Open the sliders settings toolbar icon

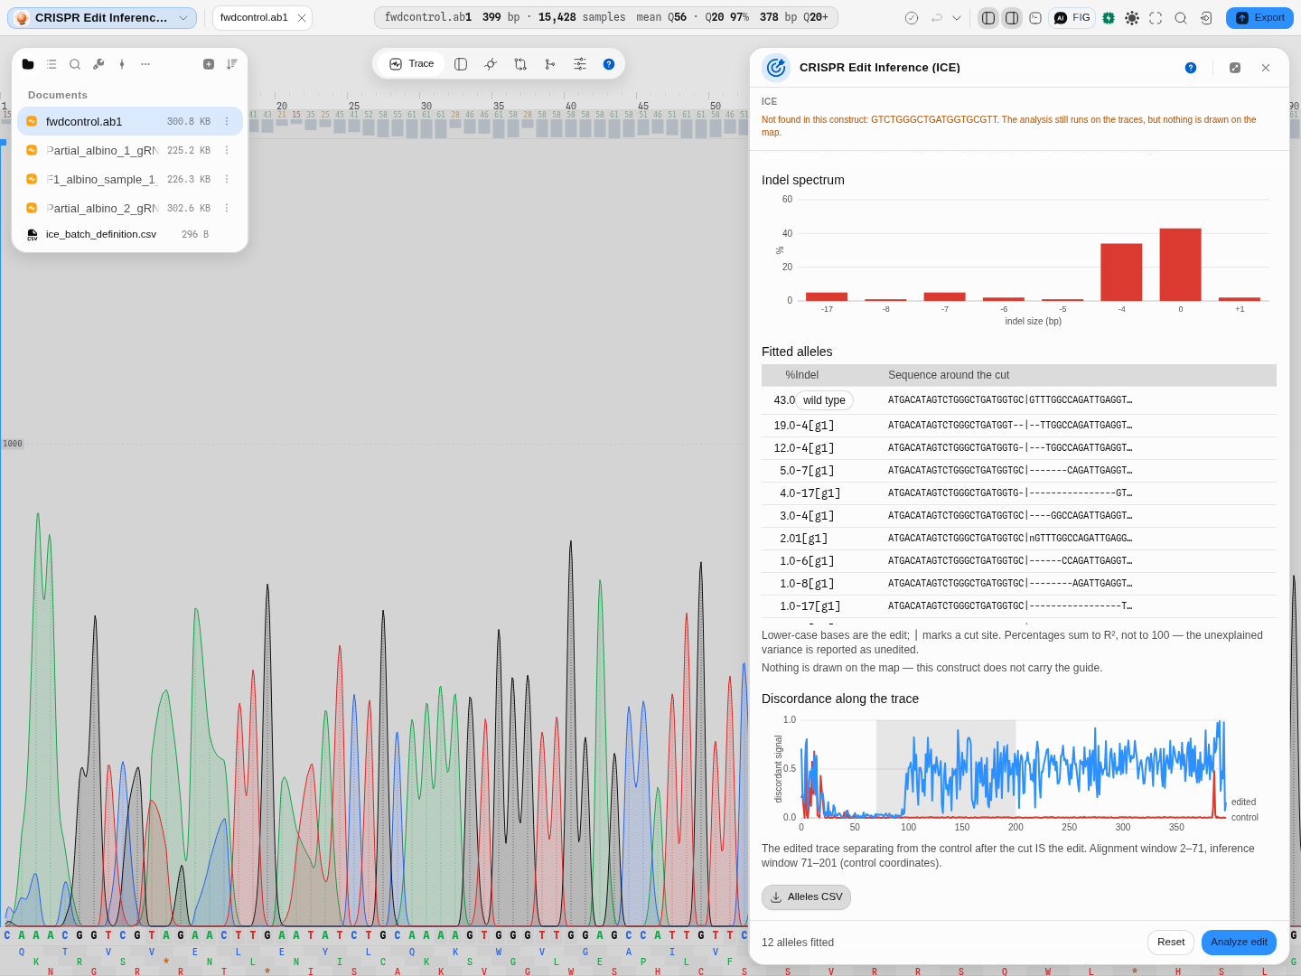[x=580, y=64]
